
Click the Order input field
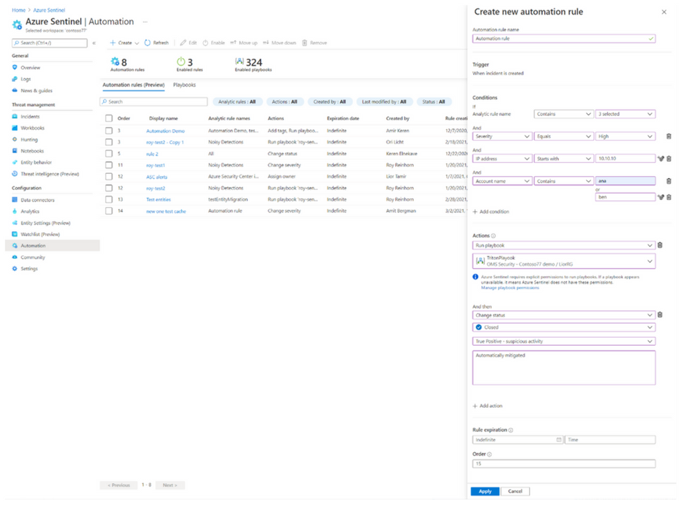click(x=564, y=464)
